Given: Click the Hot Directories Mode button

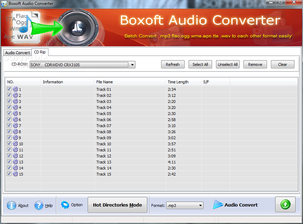Looking at the screenshot, I should tap(117, 205).
